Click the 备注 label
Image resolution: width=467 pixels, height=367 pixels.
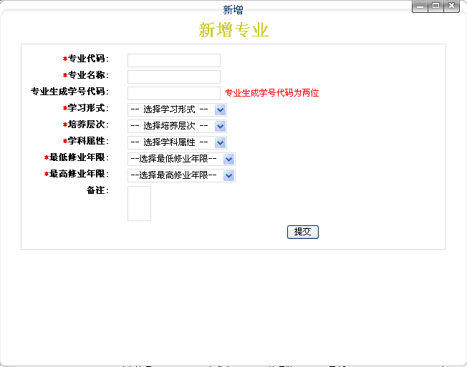coord(97,190)
